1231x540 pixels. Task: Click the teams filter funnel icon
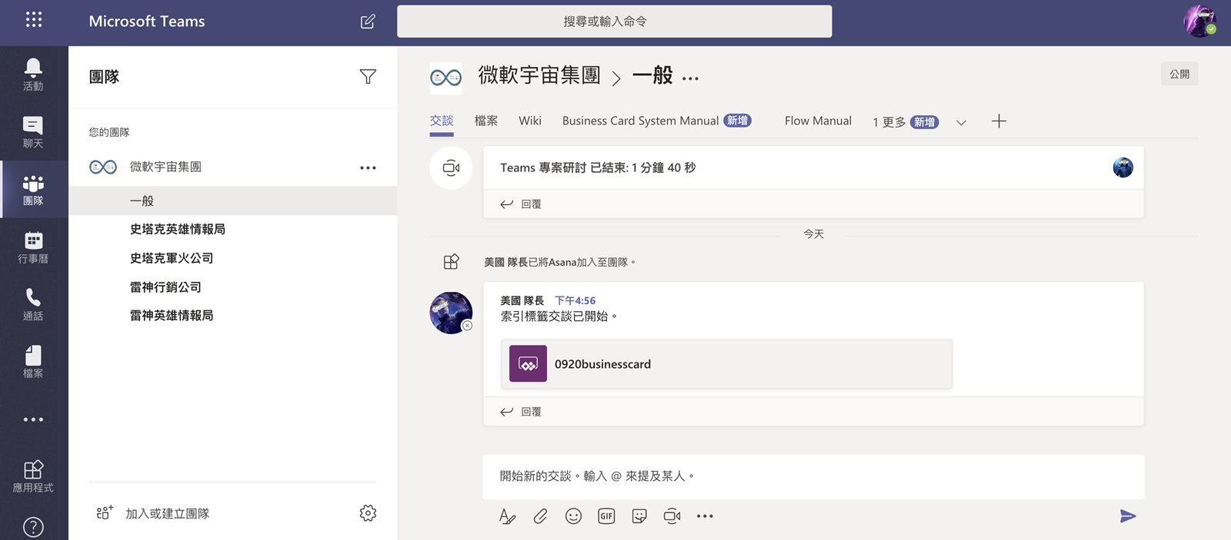pos(368,77)
